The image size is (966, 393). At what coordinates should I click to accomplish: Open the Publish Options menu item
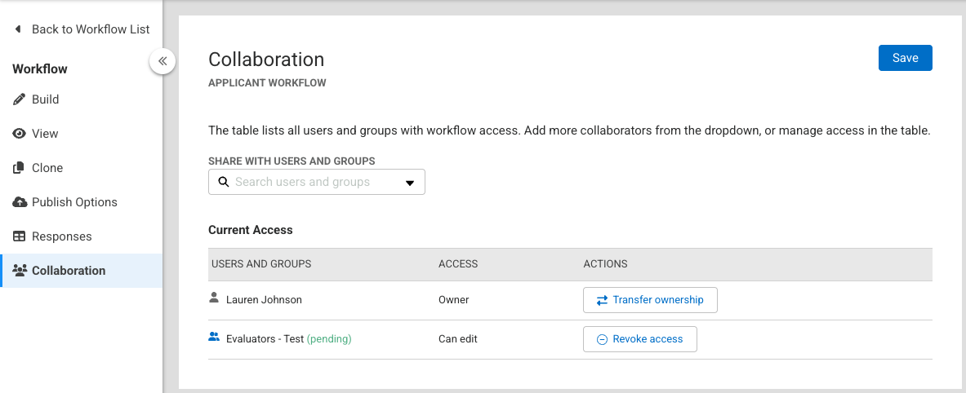[74, 202]
